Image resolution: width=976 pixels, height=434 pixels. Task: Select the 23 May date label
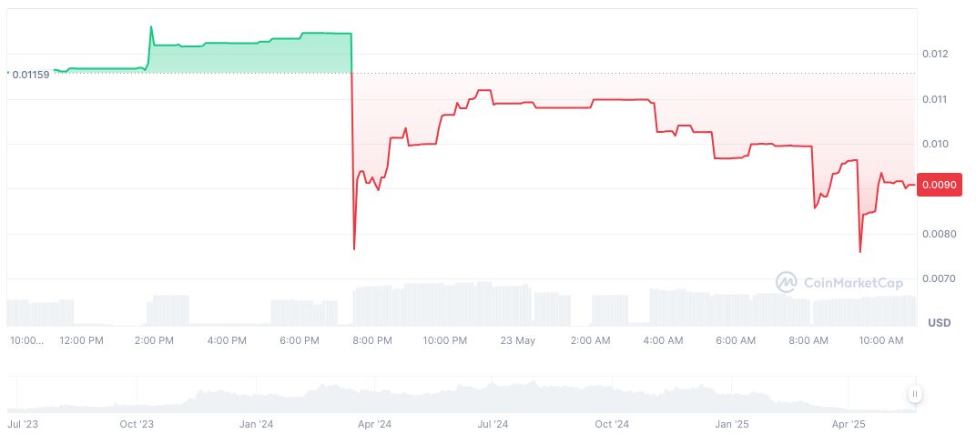point(517,340)
